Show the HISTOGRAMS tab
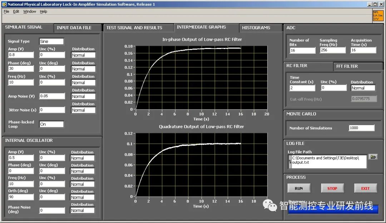The image size is (386, 223). [261, 28]
